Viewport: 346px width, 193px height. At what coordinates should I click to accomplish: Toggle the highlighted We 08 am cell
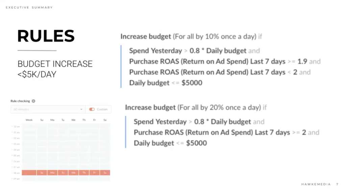[73, 173]
